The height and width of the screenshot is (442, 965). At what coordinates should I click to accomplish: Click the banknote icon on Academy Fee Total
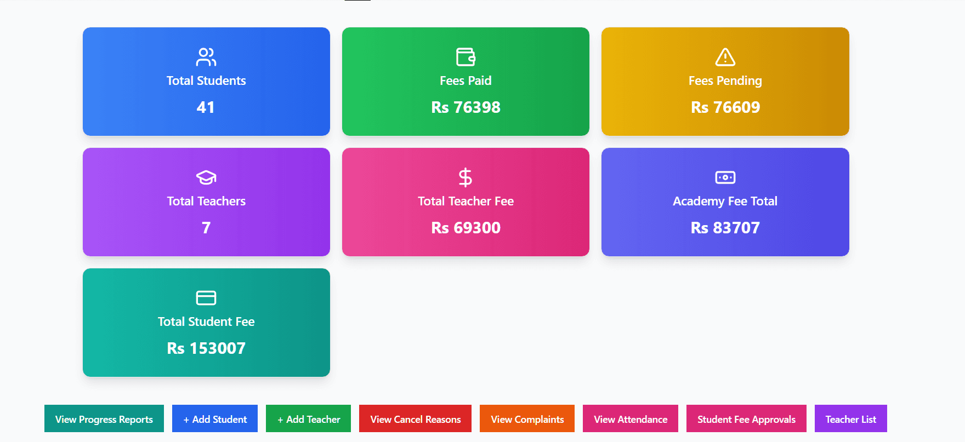click(x=725, y=177)
